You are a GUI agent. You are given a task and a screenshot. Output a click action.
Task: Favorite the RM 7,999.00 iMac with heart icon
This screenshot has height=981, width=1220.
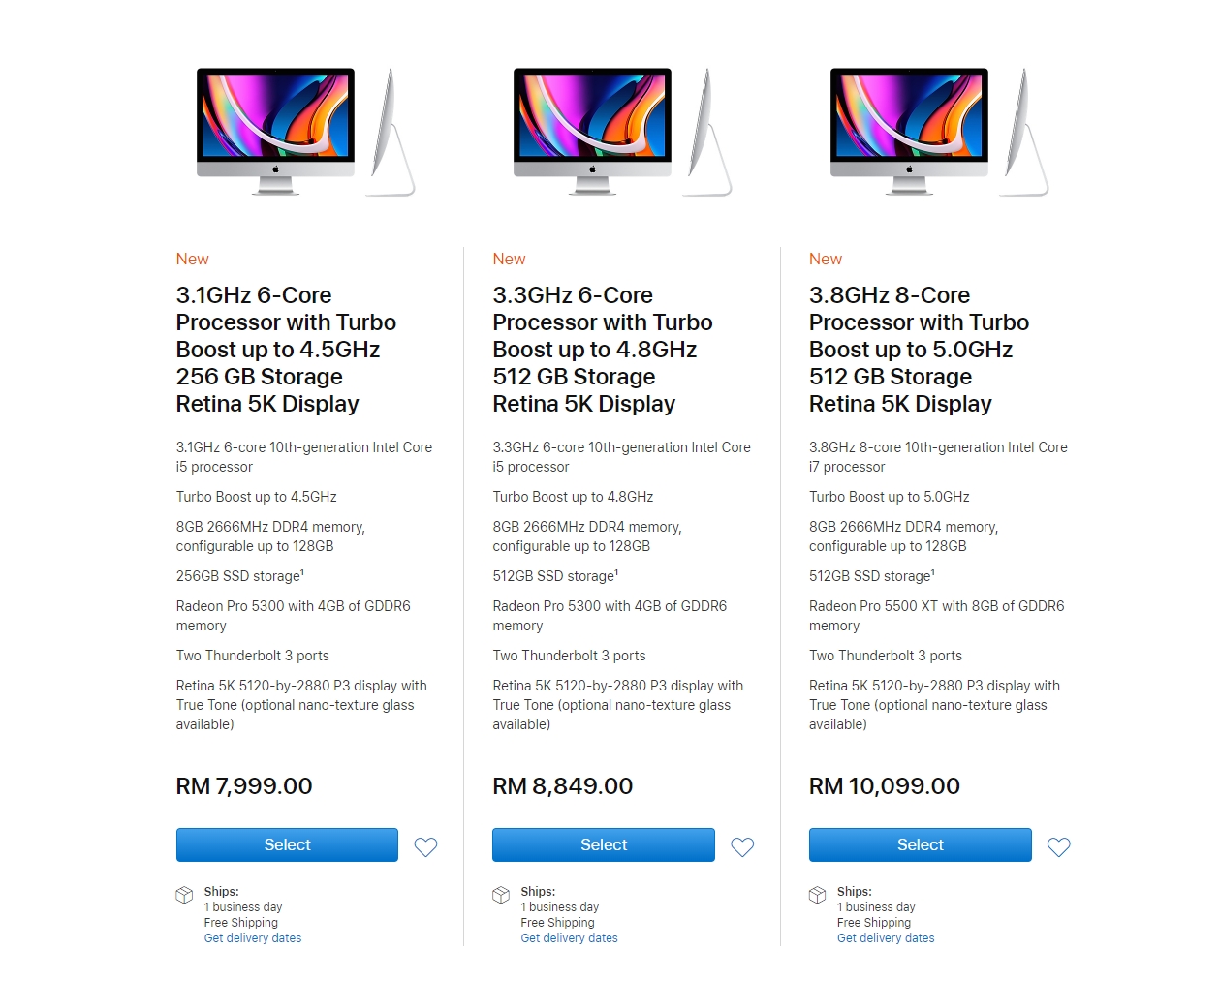[x=425, y=847]
